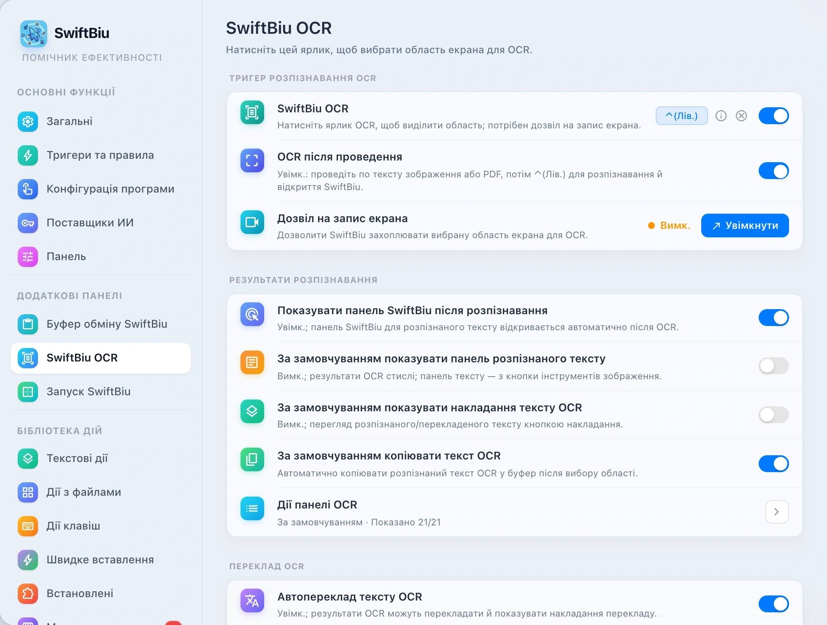The image size is (827, 625).
Task: Go to Тригери та правила
Action: [x=101, y=155]
